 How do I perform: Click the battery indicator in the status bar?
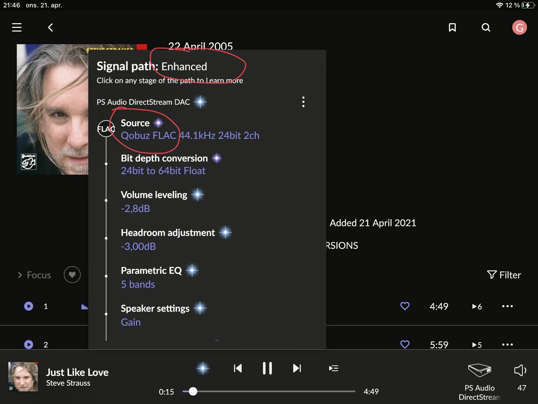(528, 5)
